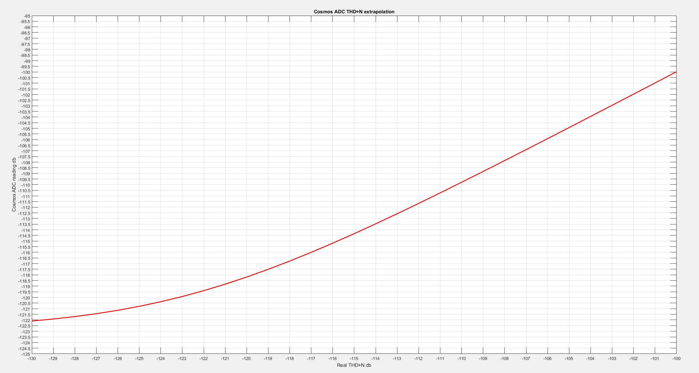Viewport: 699px width, 373px height.
Task: Select the -116 label along the x-axis
Action: click(x=332, y=358)
